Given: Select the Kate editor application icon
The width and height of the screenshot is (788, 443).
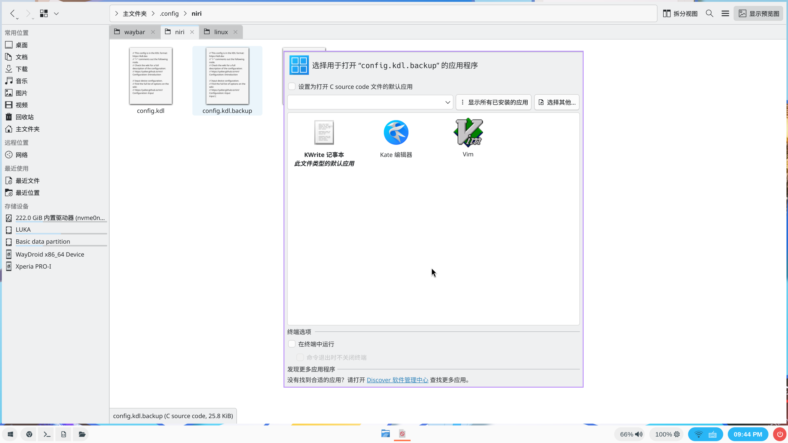Looking at the screenshot, I should [x=396, y=133].
